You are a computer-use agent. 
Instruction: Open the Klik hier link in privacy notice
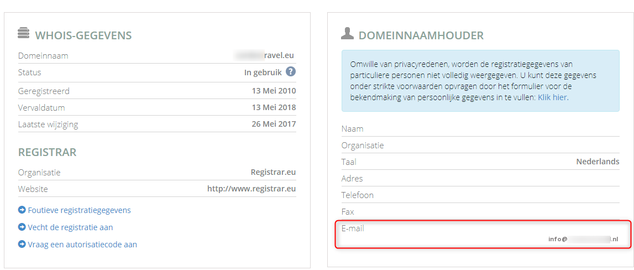pyautogui.click(x=552, y=97)
